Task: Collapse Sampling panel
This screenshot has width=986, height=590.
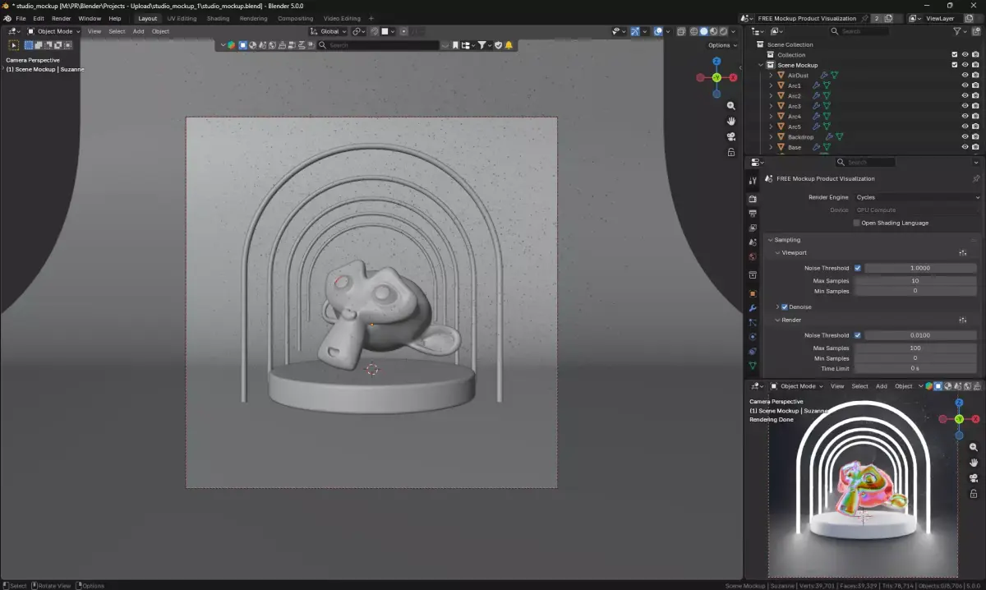Action: point(770,240)
